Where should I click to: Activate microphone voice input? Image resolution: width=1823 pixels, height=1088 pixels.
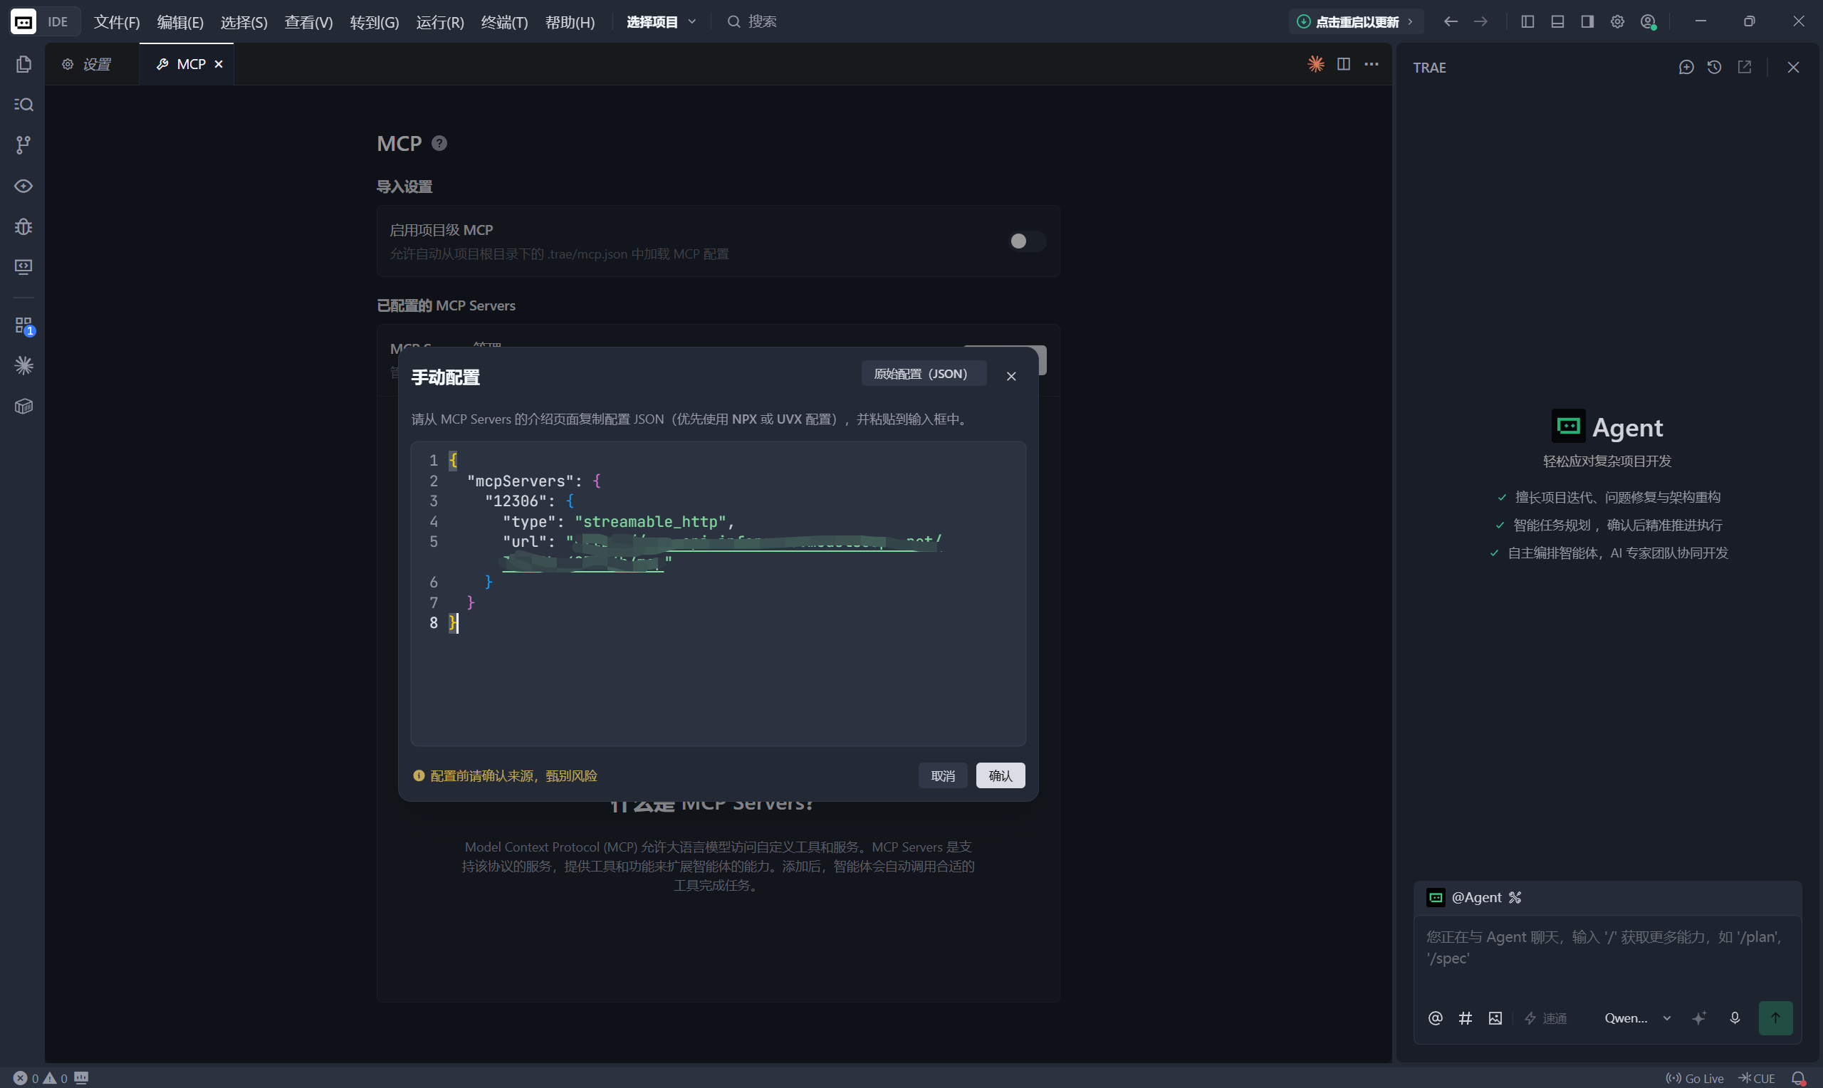tap(1734, 1018)
